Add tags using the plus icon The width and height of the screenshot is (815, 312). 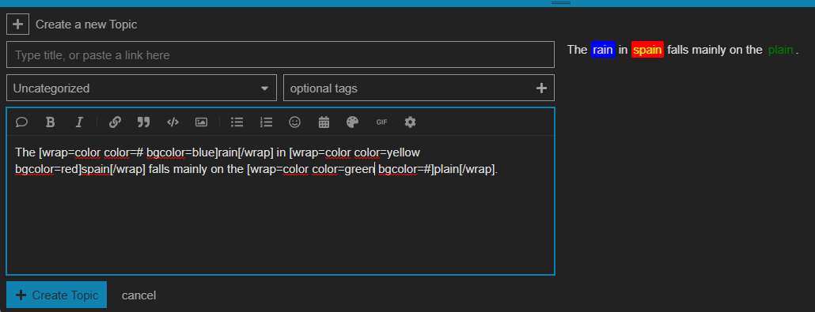pyautogui.click(x=541, y=88)
